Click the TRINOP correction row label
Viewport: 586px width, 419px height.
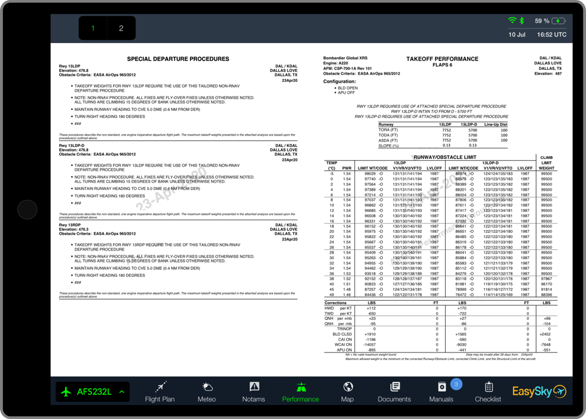pyautogui.click(x=345, y=329)
